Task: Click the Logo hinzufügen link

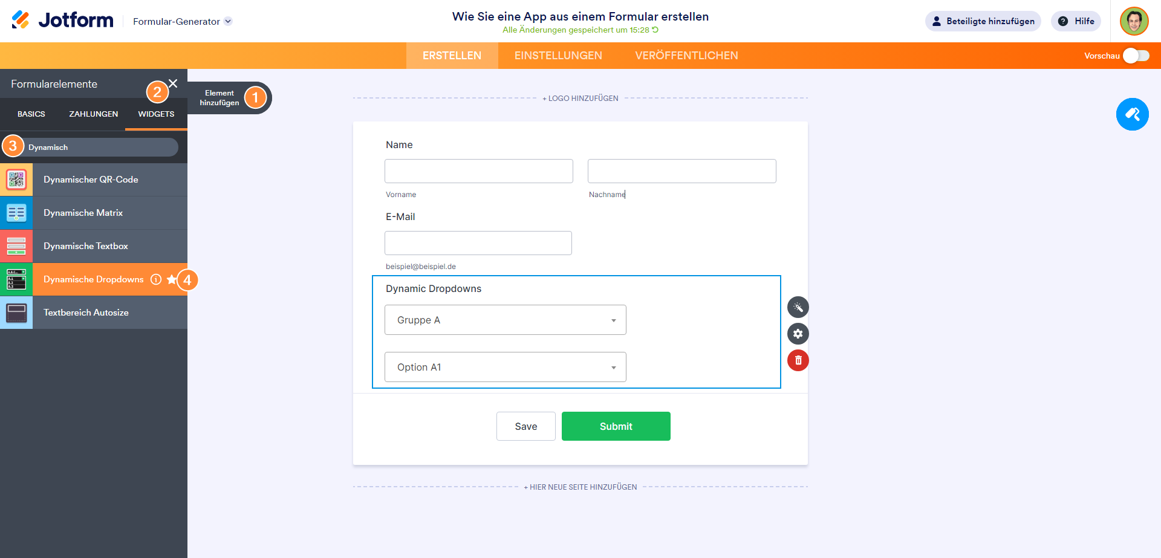Action: 580,98
